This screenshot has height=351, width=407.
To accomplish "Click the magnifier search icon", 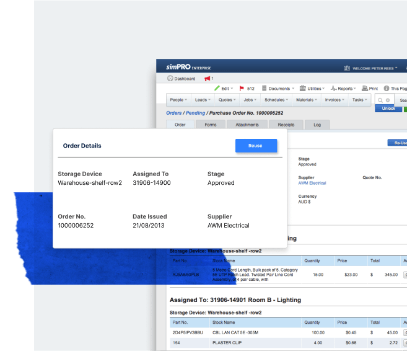I will pos(380,100).
